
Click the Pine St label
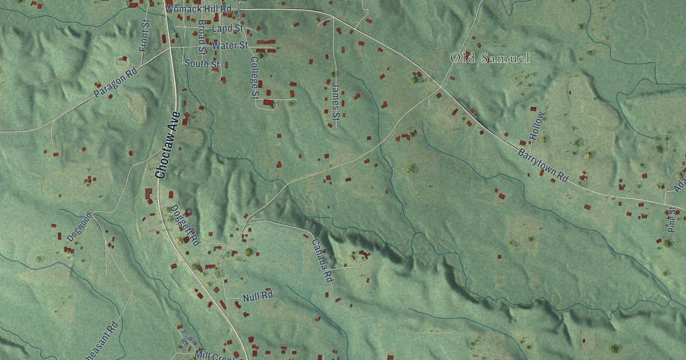point(672,219)
